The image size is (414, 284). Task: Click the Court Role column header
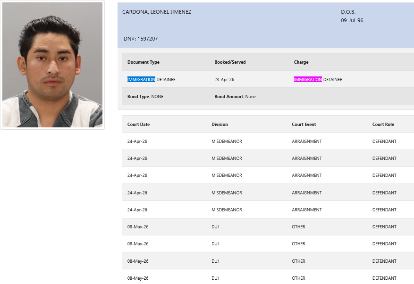(x=383, y=125)
